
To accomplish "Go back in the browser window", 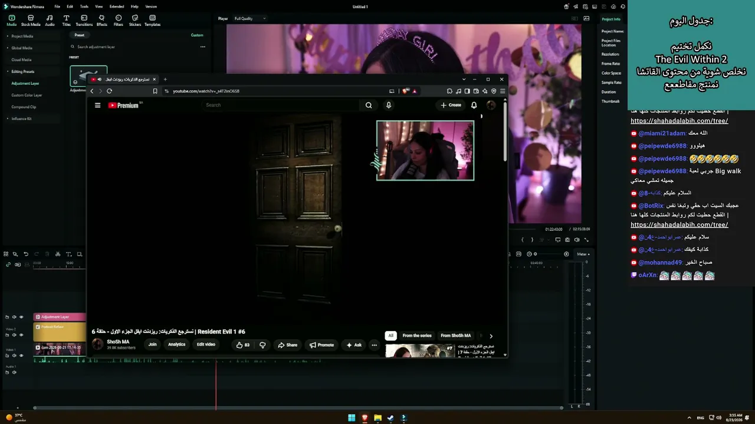I will click(91, 91).
